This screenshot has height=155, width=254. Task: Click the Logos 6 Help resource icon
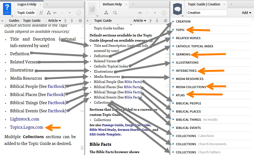(7, 9)
